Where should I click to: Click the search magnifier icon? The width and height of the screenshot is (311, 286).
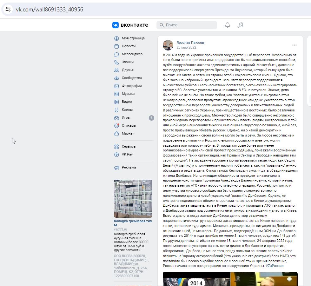[162, 25]
